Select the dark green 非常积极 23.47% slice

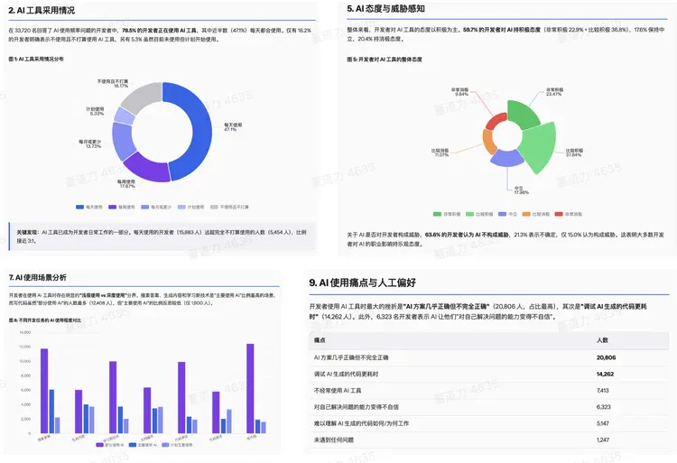(524, 114)
